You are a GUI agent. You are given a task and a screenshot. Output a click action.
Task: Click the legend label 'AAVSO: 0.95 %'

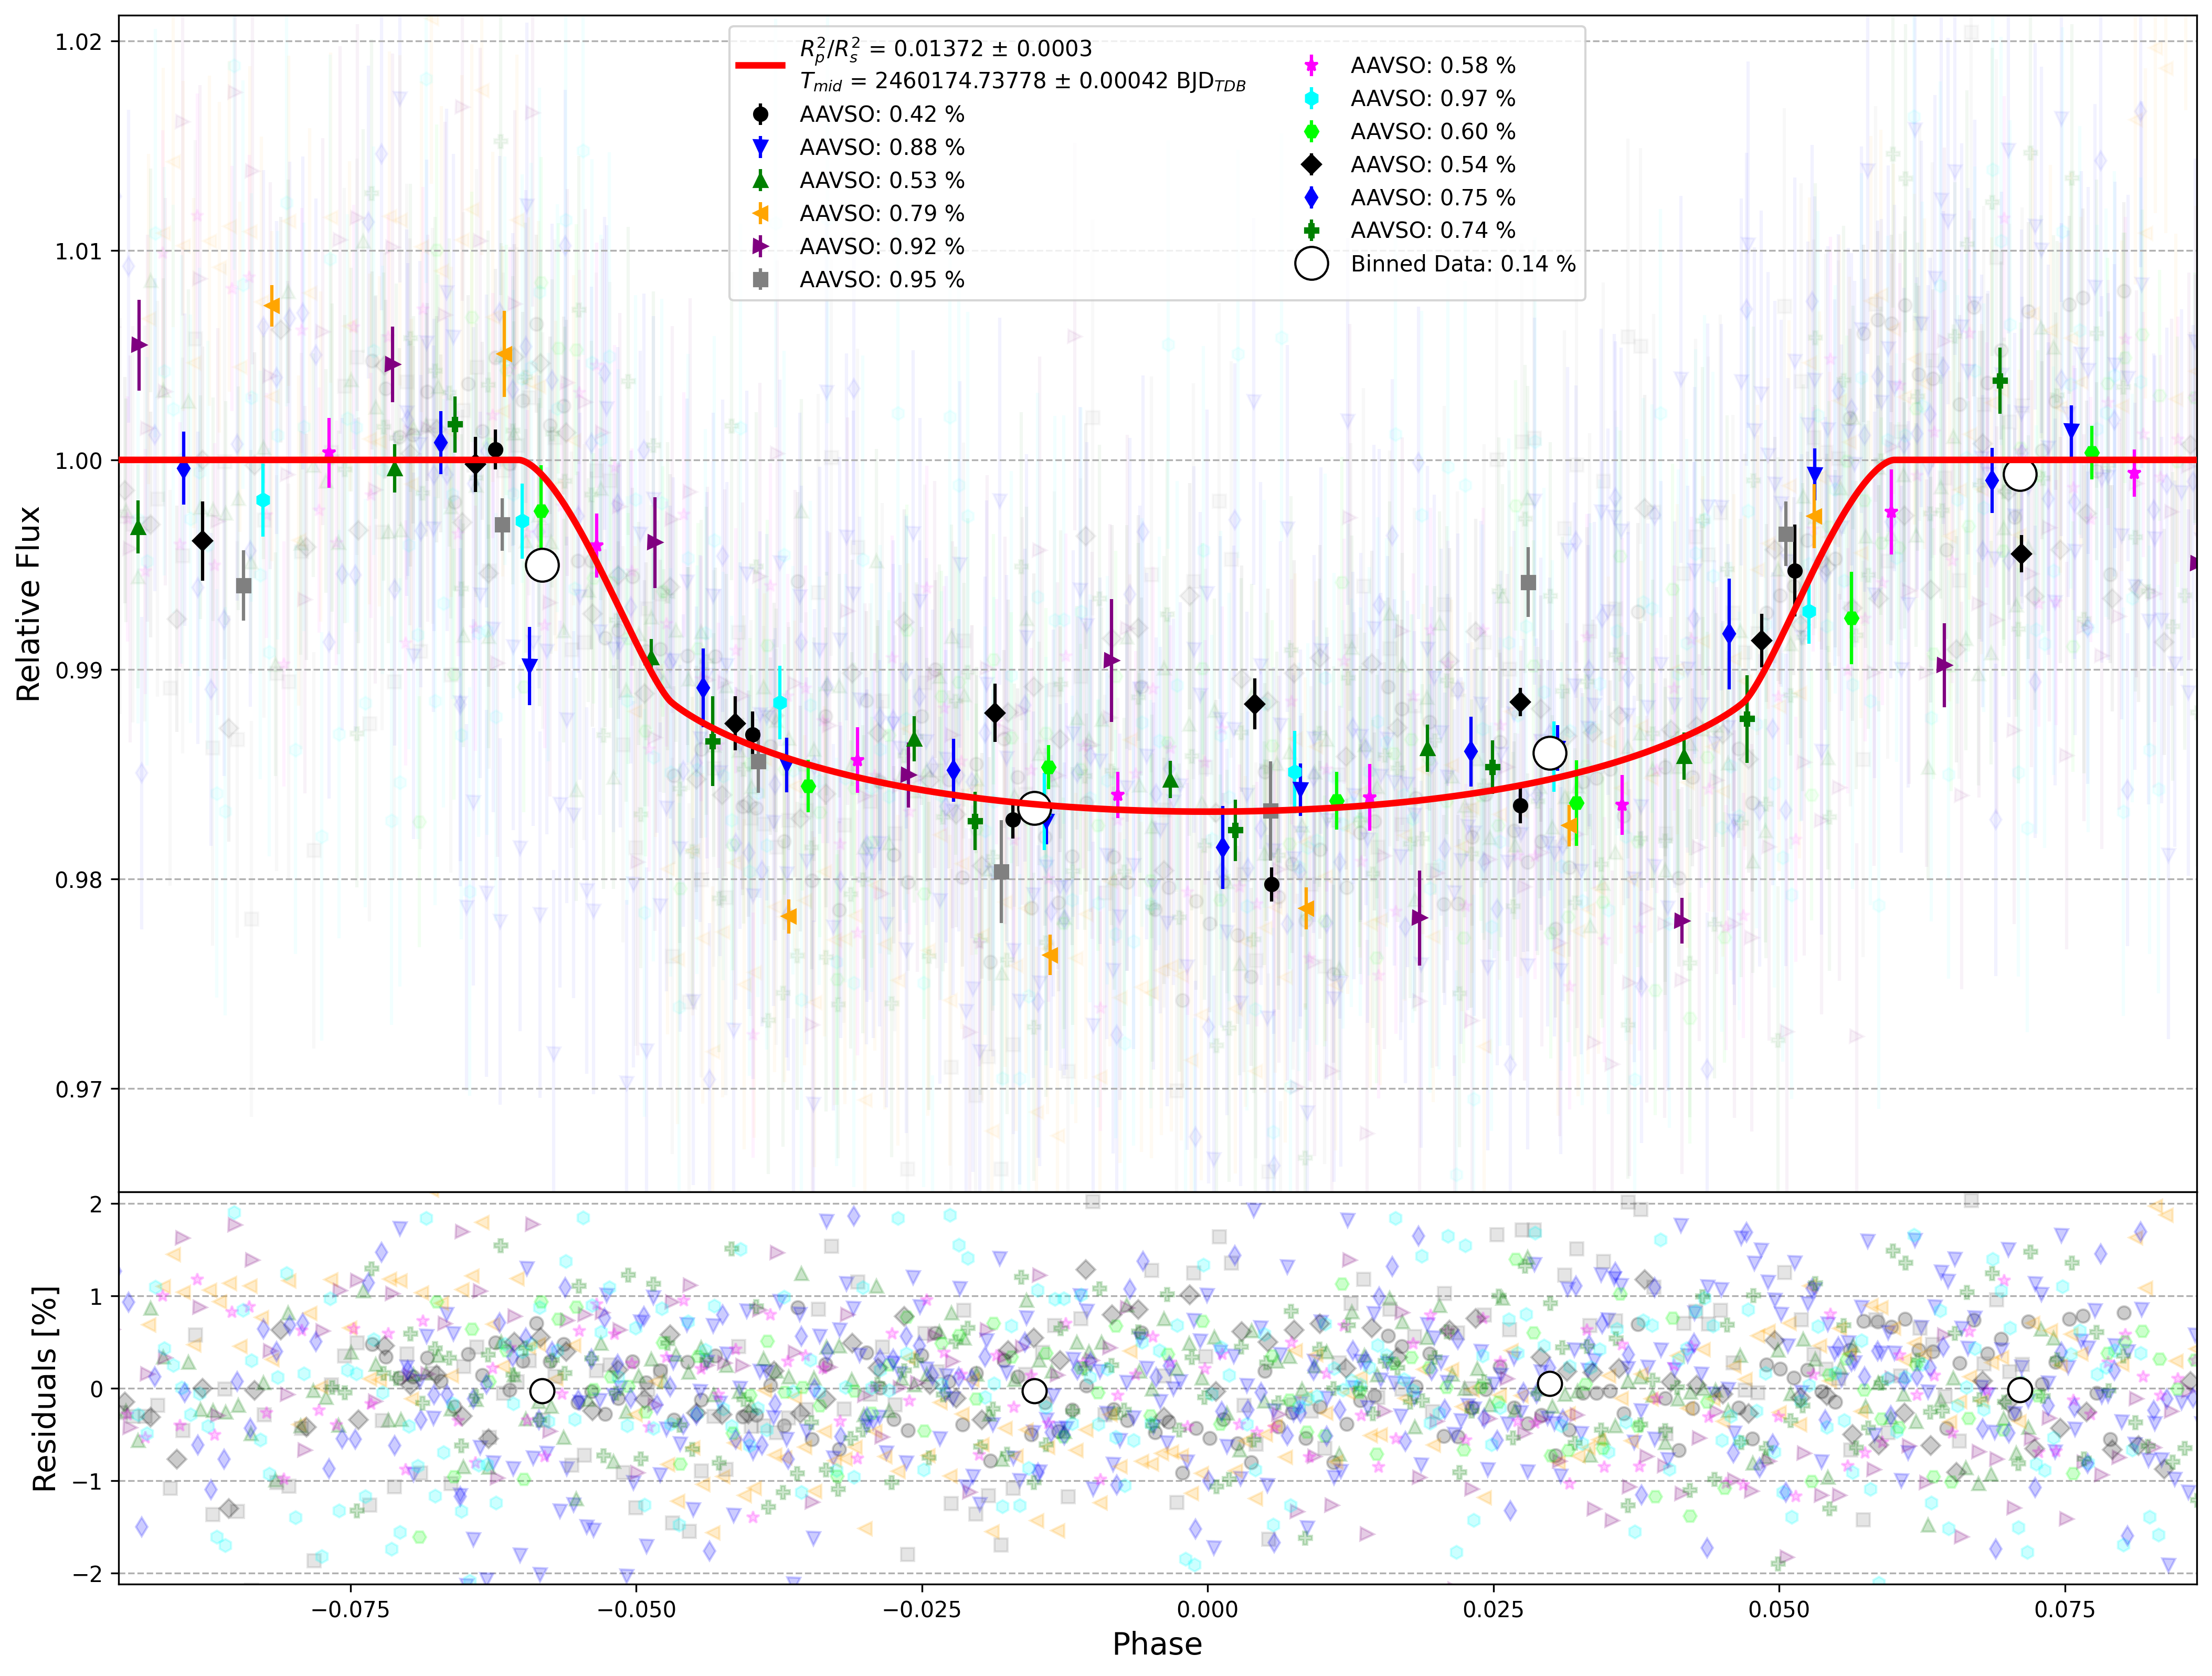pos(882,279)
